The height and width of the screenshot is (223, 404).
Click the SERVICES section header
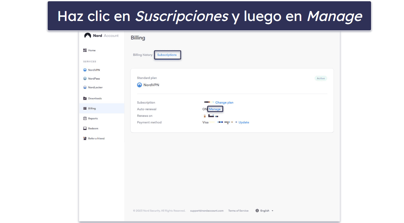[x=90, y=62]
